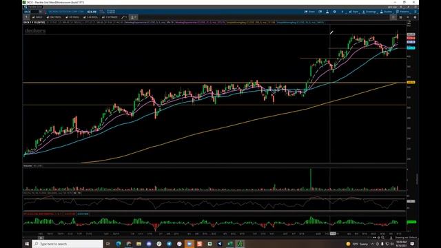This screenshot has width=441, height=248.
Task: Show hidden system tray icons chevron
Action: pos(373,244)
